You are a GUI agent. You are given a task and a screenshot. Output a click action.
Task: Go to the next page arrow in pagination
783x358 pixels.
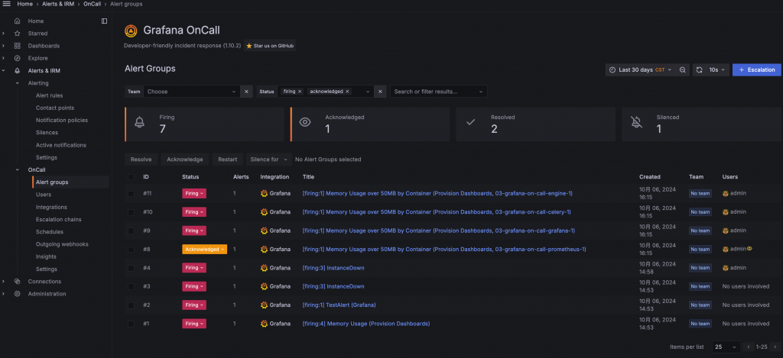pyautogui.click(x=775, y=347)
